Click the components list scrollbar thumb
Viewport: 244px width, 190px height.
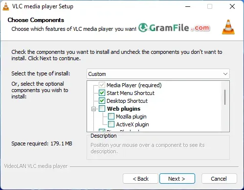[225, 97]
